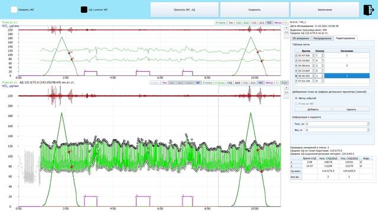Zoom out upper chart with minus button
This screenshot has height=212, width=378.
(286, 37)
